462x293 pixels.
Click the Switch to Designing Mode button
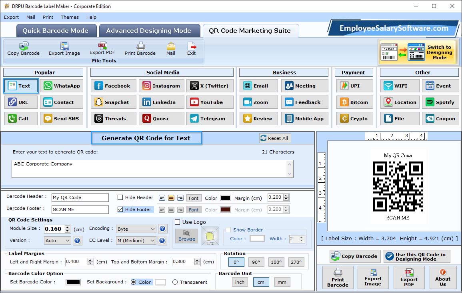click(418, 52)
